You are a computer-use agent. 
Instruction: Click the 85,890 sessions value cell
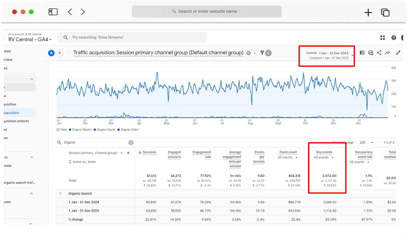(151, 202)
